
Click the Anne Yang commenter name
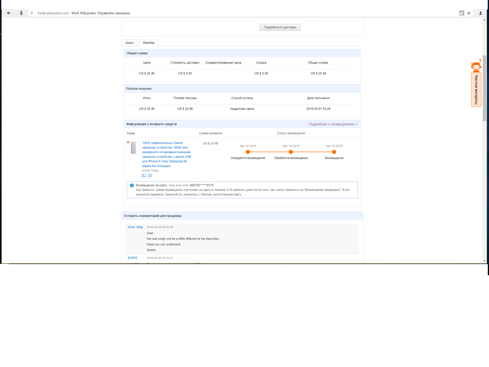tap(135, 227)
